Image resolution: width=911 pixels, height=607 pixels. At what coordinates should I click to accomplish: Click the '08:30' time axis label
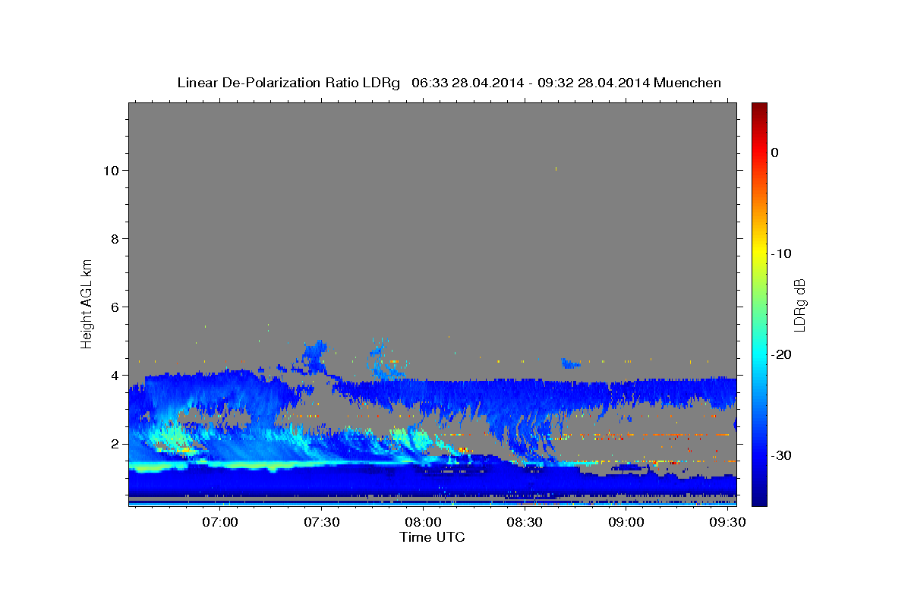pyautogui.click(x=525, y=522)
